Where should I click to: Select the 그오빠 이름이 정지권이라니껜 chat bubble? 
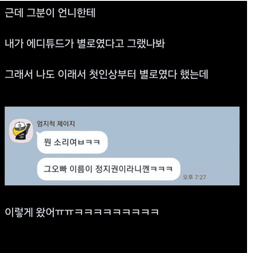pyautogui.click(x=109, y=169)
